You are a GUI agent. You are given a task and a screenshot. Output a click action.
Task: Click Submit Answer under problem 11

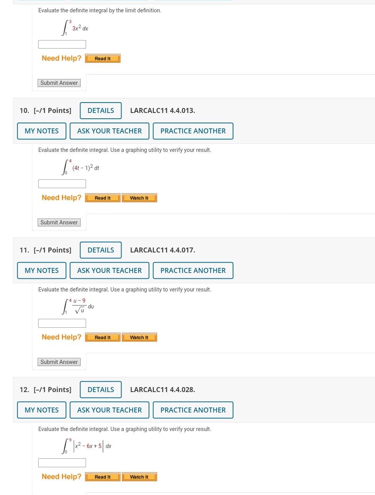tap(59, 362)
